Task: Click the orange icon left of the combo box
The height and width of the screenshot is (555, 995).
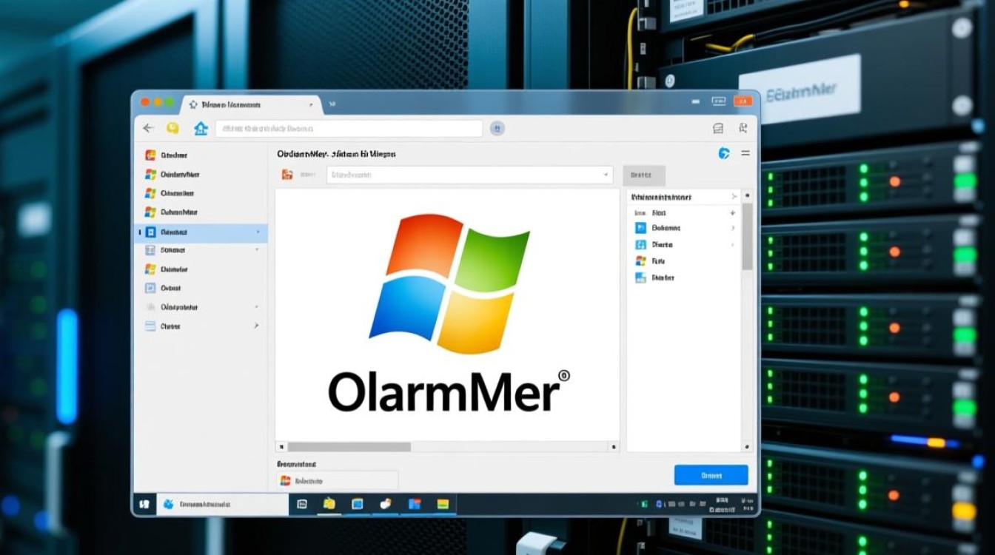Action: 287,175
